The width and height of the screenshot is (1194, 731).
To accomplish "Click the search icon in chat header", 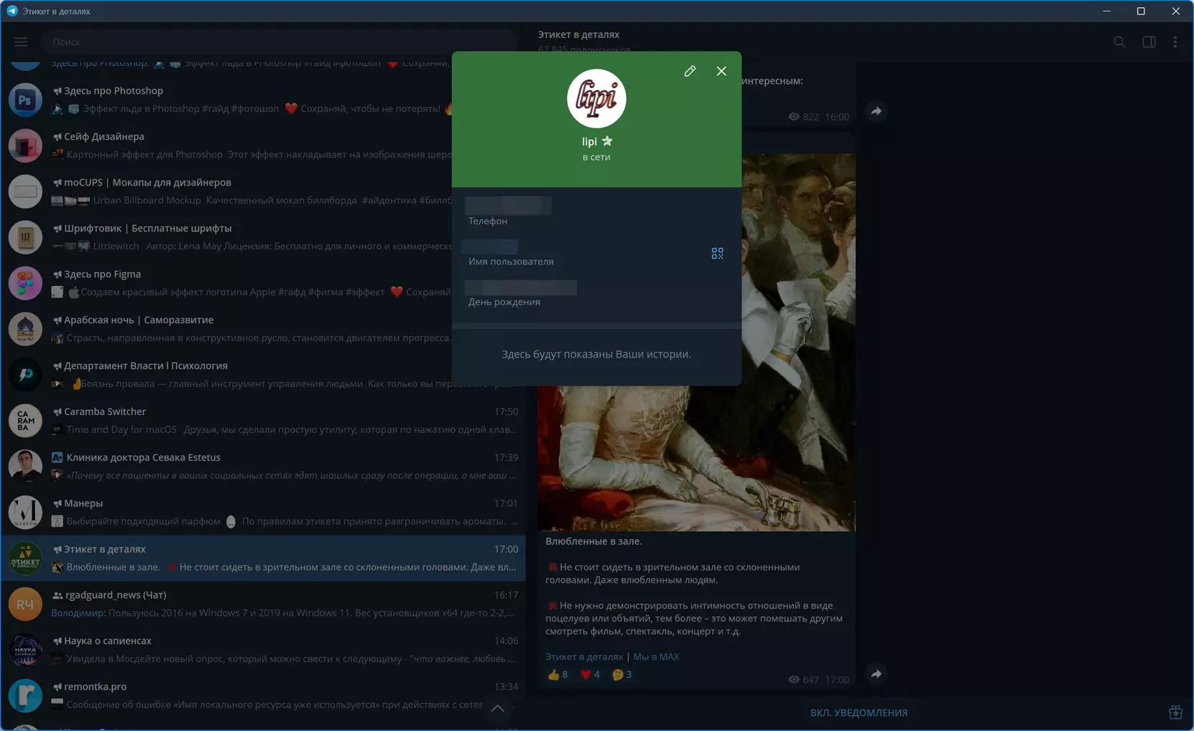I will click(x=1119, y=42).
